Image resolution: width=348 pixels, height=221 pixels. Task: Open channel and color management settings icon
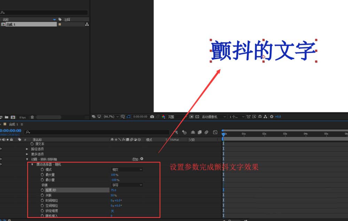click(x=164, y=116)
